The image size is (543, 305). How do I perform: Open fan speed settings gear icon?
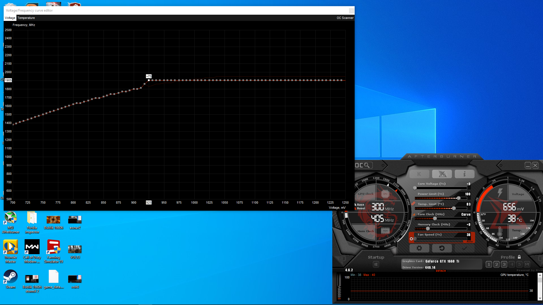pos(411,239)
